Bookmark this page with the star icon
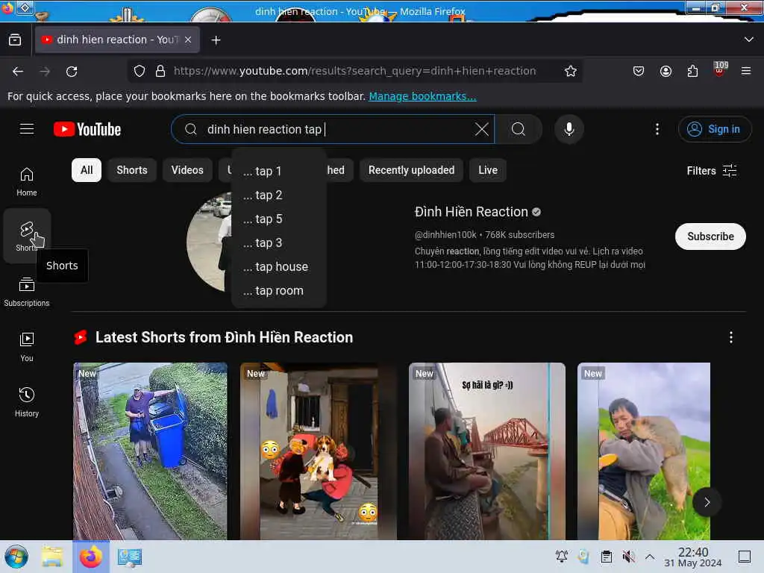Image resolution: width=764 pixels, height=573 pixels. pyautogui.click(x=570, y=71)
